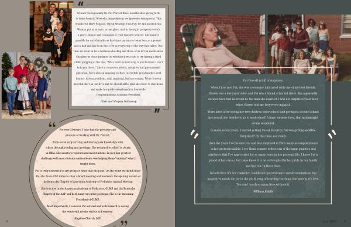Click the first paragraph inside the circular testimonial

point(88,132)
